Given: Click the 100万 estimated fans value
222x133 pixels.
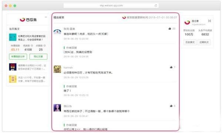Looking at the screenshot, I should [189, 34].
